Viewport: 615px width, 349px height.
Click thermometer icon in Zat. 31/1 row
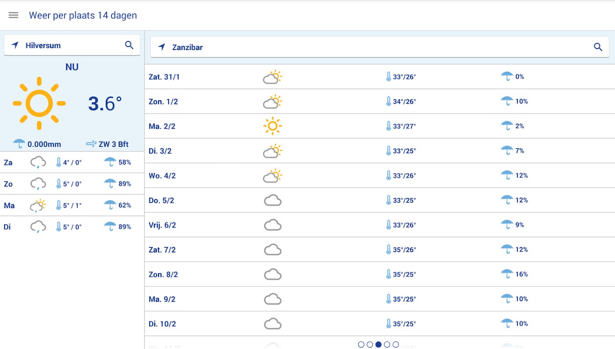388,76
